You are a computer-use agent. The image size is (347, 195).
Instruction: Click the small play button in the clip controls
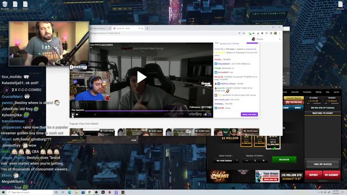[73, 114]
